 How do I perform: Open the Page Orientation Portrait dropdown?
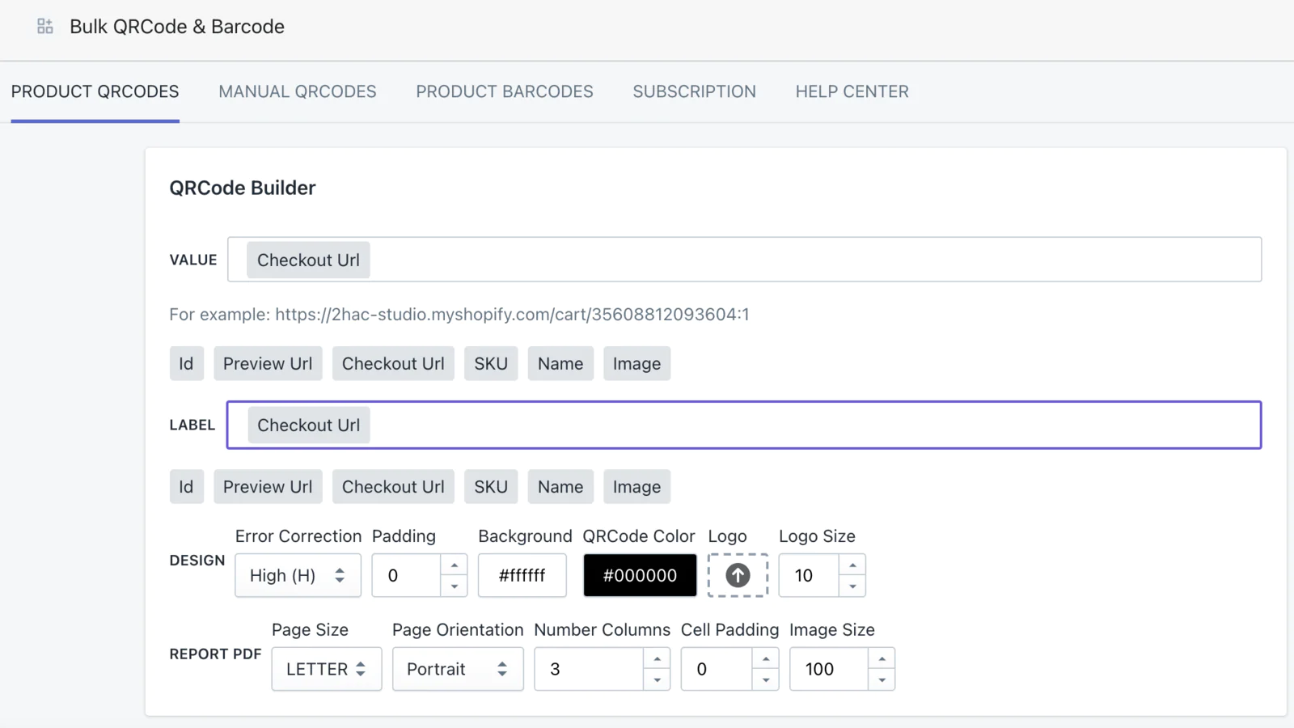click(458, 669)
